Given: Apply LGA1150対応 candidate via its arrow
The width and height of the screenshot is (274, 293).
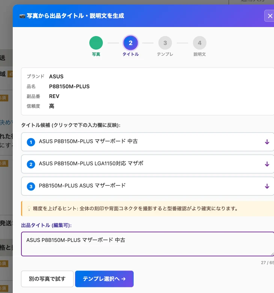Looking at the screenshot, I should pyautogui.click(x=267, y=164).
